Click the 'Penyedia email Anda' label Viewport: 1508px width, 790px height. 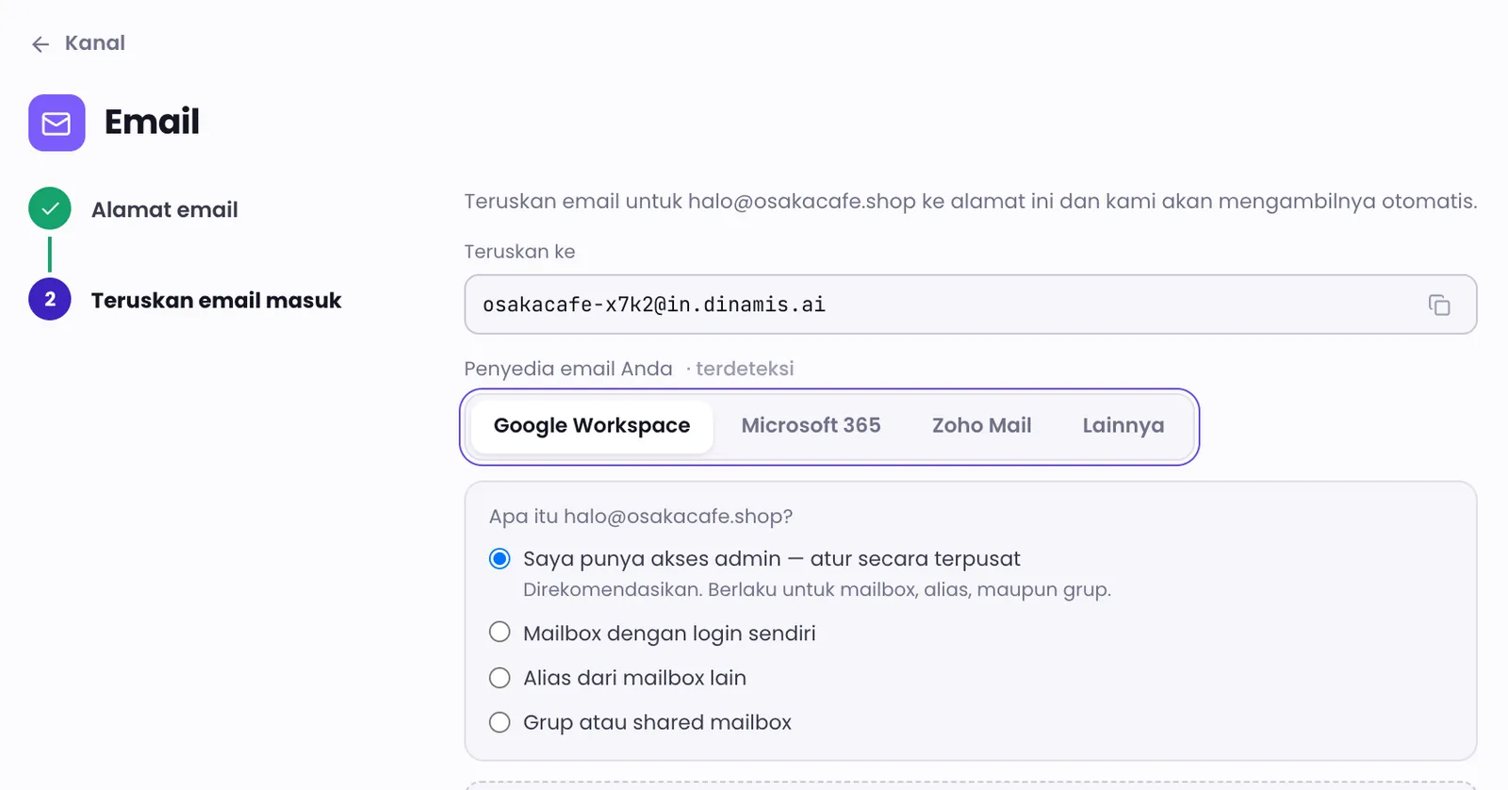click(x=568, y=369)
